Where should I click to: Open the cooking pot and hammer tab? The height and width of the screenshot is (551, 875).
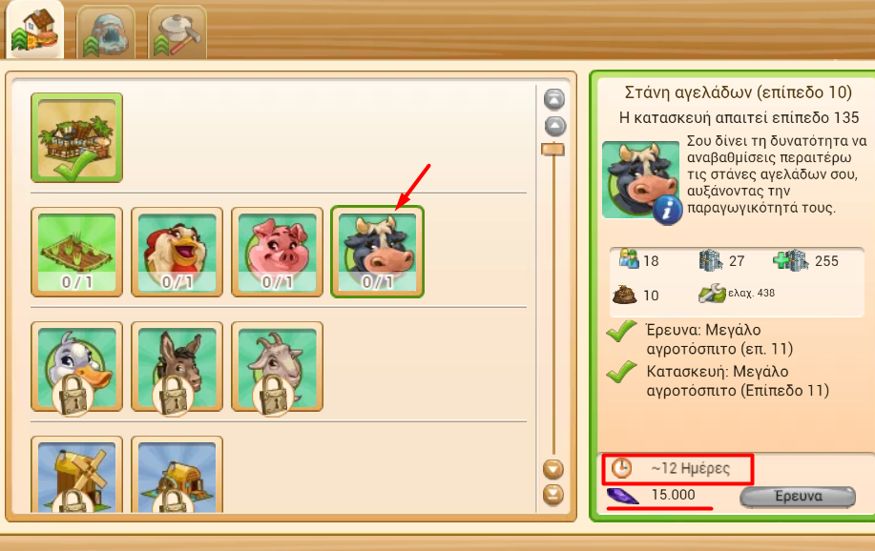pyautogui.click(x=177, y=32)
